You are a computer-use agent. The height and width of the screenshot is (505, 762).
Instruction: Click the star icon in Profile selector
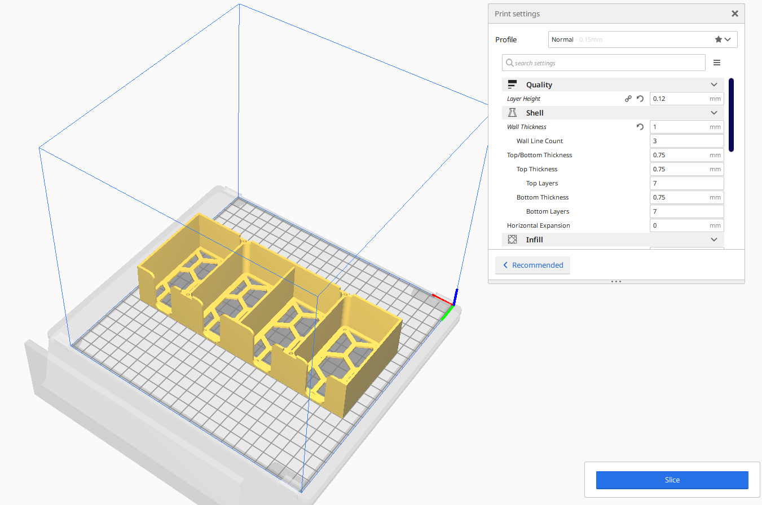click(718, 39)
